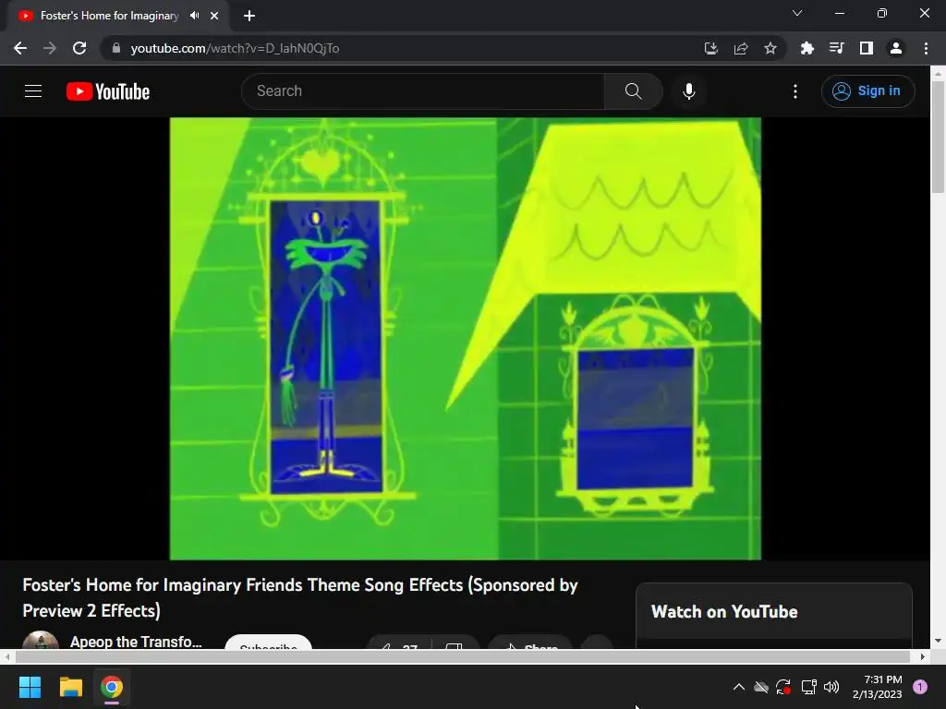Open tab search chevron dropdown
946x709 pixels.
tap(797, 13)
